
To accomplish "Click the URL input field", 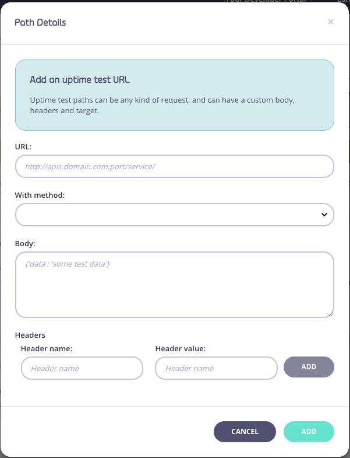I will coord(174,166).
